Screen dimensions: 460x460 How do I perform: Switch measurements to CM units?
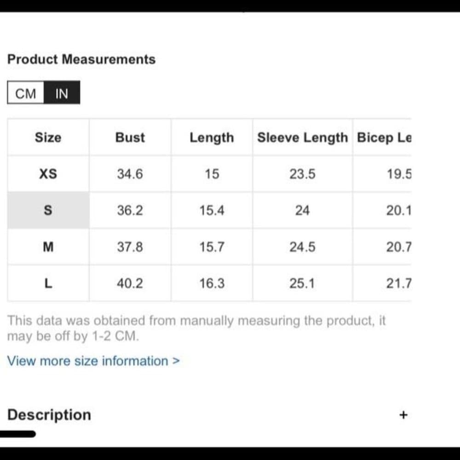click(26, 93)
